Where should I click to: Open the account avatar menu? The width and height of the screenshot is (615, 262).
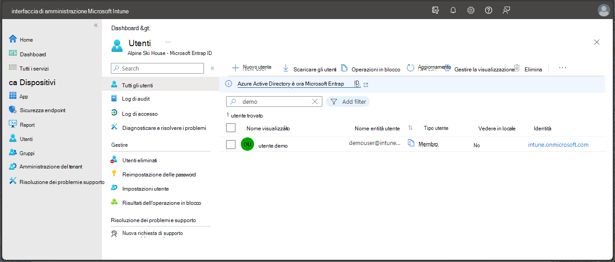(x=604, y=10)
